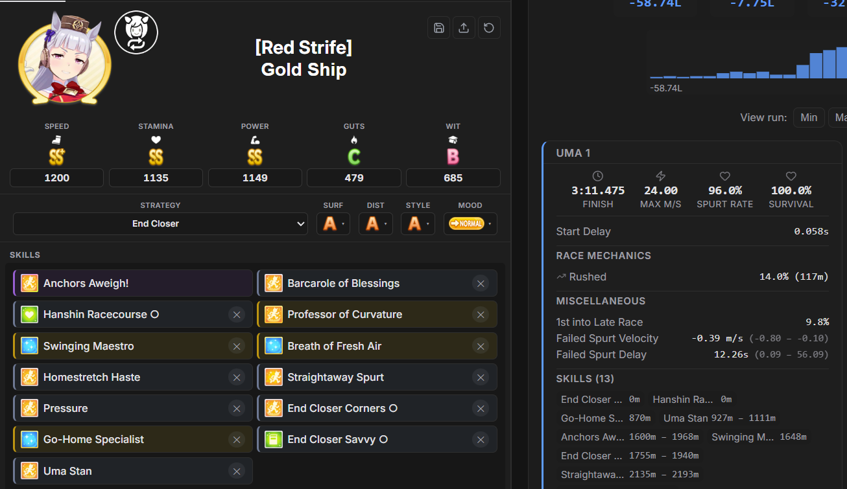The image size is (847, 489).
Task: Click the green Hanshin Racecourse skill icon
Action: [x=29, y=314]
